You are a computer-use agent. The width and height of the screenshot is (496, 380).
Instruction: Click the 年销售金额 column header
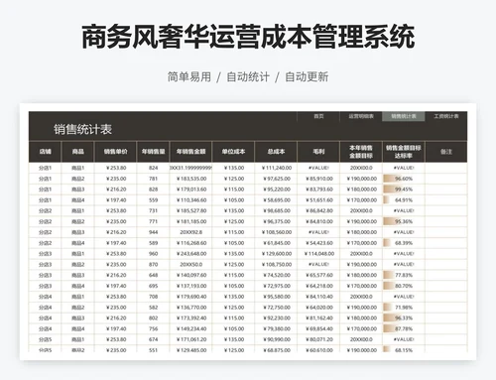point(191,152)
